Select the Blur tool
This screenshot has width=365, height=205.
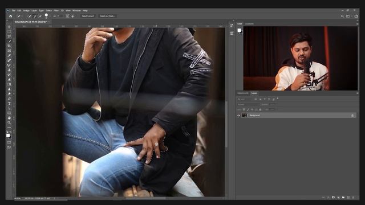9,89
